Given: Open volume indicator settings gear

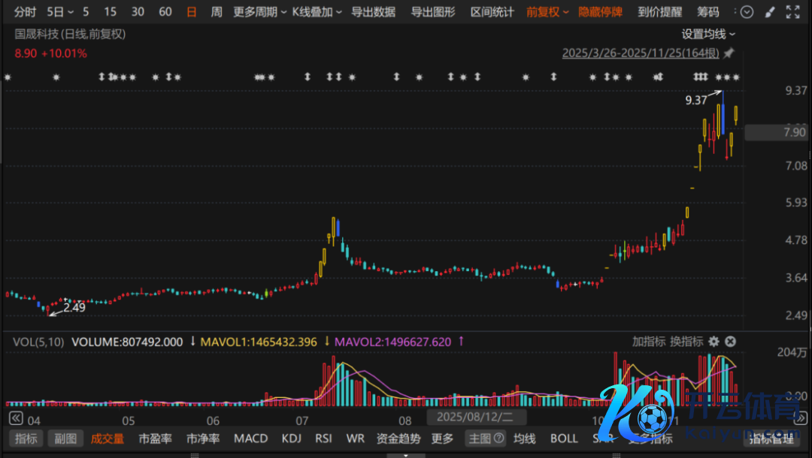Looking at the screenshot, I should (714, 342).
